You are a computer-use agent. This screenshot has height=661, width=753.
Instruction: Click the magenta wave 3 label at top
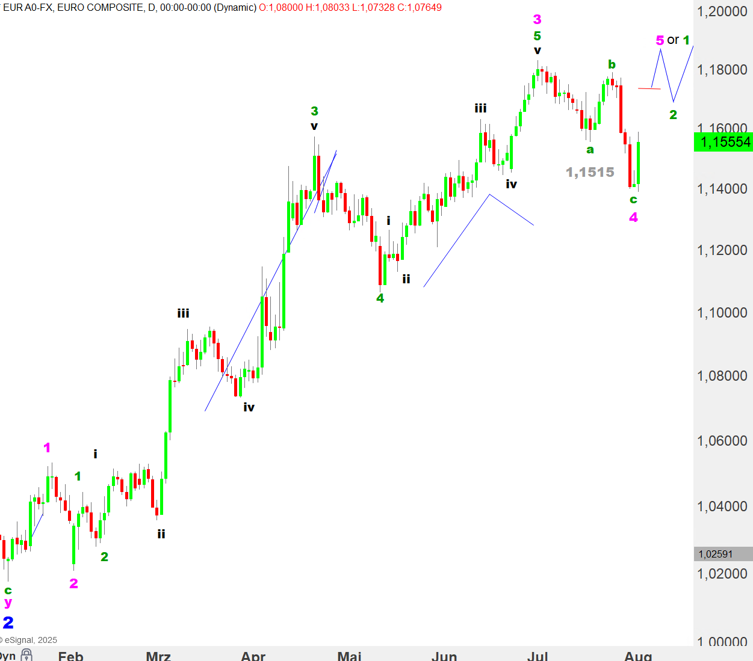(x=537, y=19)
